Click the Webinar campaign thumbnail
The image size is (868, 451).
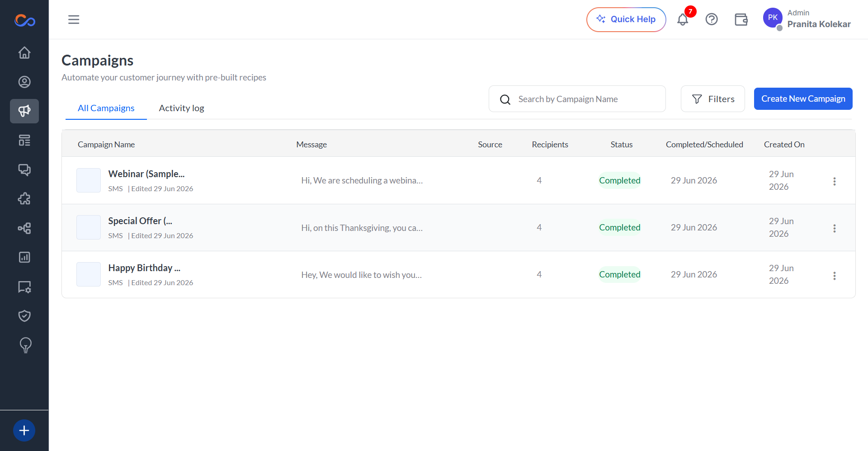pyautogui.click(x=89, y=180)
